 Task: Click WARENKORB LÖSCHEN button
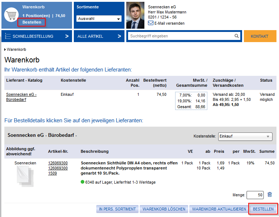point(164,209)
